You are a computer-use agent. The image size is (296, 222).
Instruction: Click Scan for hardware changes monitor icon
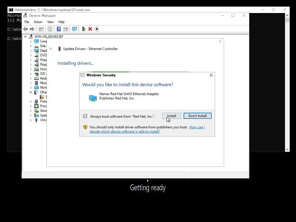point(75,29)
